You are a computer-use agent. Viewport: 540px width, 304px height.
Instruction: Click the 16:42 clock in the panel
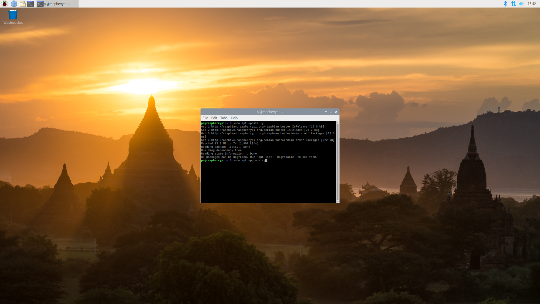coord(532,4)
